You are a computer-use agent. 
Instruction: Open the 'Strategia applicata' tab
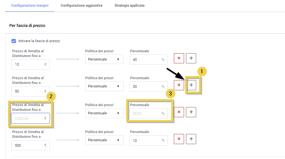[129, 6]
